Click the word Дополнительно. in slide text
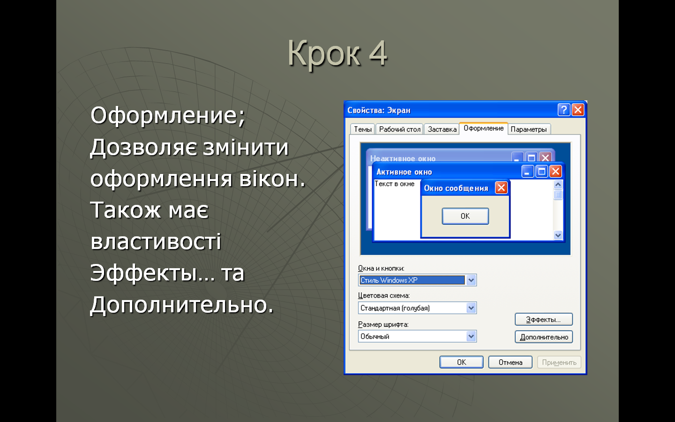This screenshot has height=422, width=675. (x=182, y=305)
